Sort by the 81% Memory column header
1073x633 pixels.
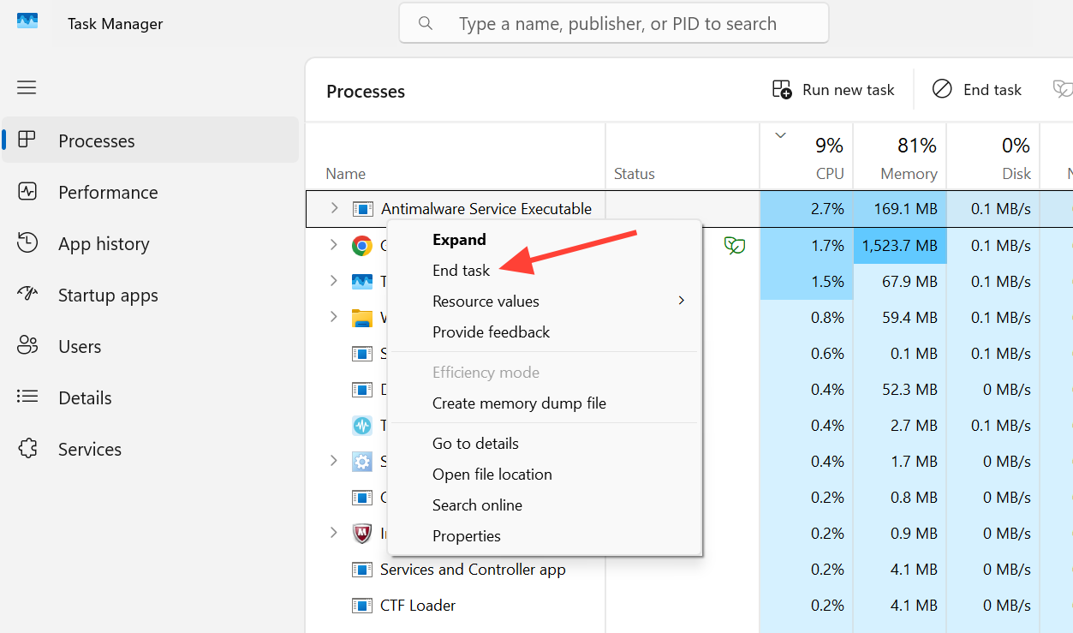pyautogui.click(x=900, y=156)
